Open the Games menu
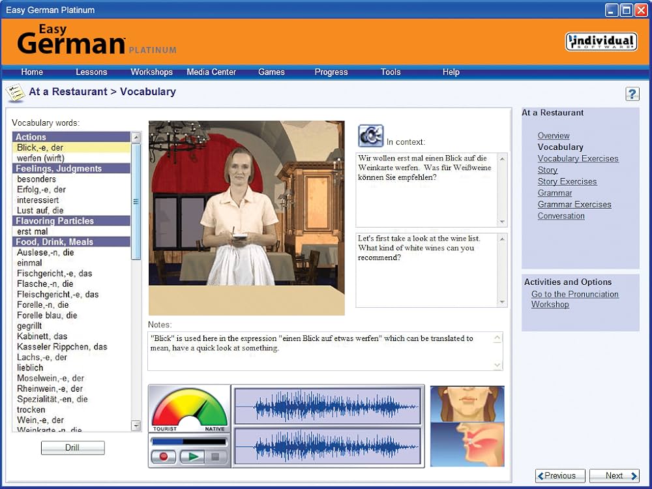Viewport: 652px width, 489px height. (x=271, y=72)
